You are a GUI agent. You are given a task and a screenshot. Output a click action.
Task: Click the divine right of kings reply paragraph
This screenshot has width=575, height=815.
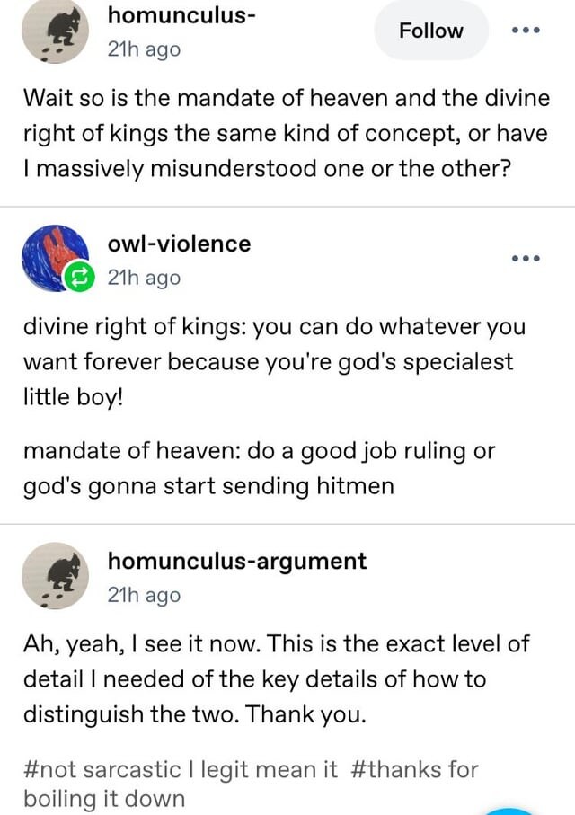tap(275, 362)
